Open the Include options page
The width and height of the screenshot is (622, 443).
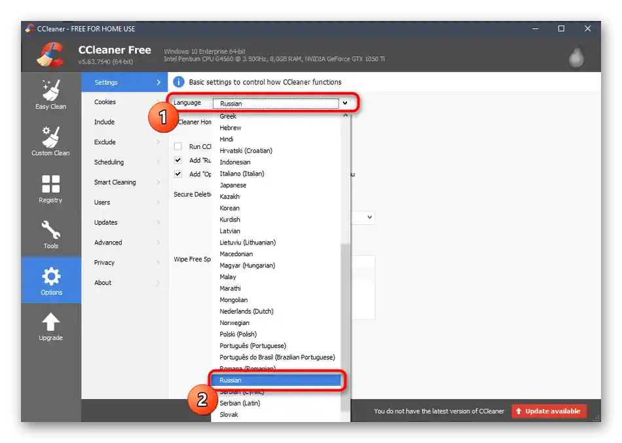coord(124,122)
